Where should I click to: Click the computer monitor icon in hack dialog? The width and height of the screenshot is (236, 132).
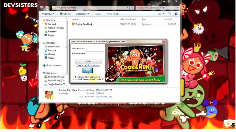pos(88,71)
